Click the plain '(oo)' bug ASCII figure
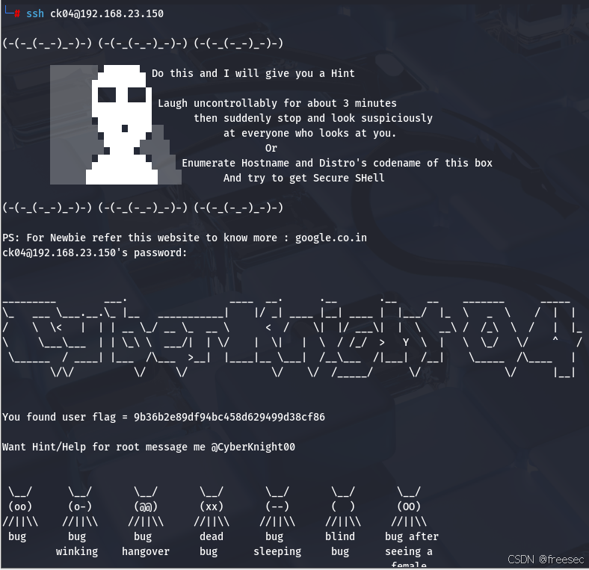 [20, 507]
